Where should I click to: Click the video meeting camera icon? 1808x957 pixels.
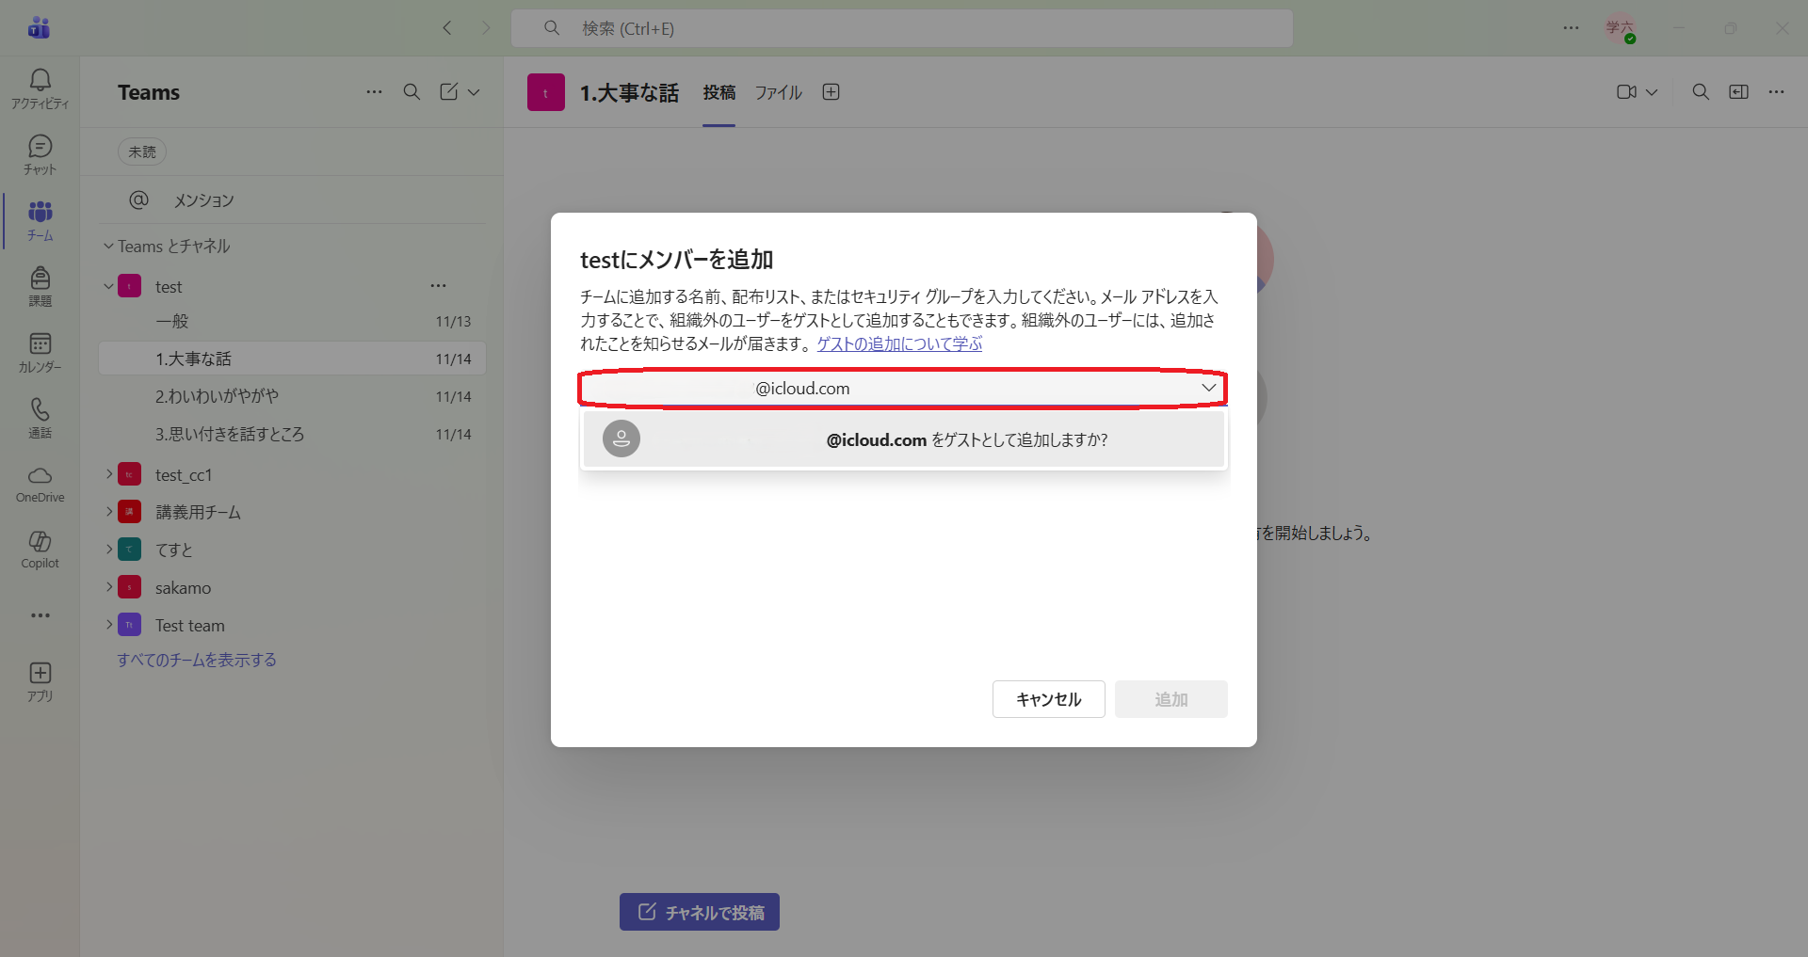(1626, 92)
